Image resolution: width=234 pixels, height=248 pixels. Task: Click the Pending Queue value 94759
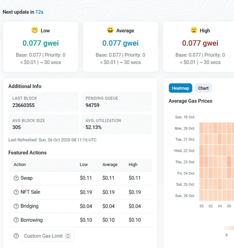coord(93,105)
